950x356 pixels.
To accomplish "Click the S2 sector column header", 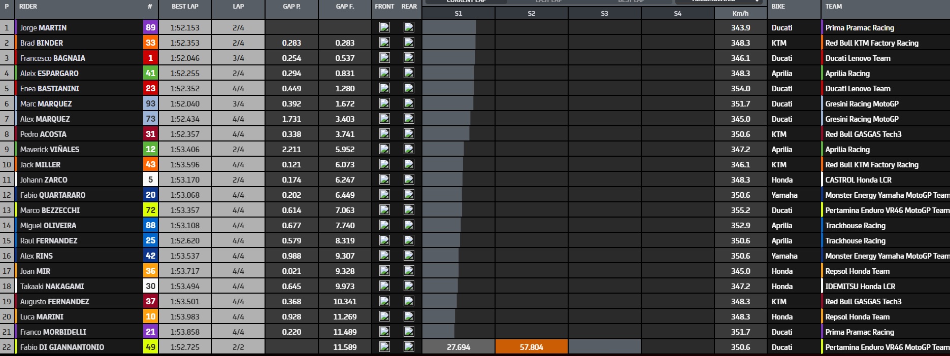I will pos(532,14).
